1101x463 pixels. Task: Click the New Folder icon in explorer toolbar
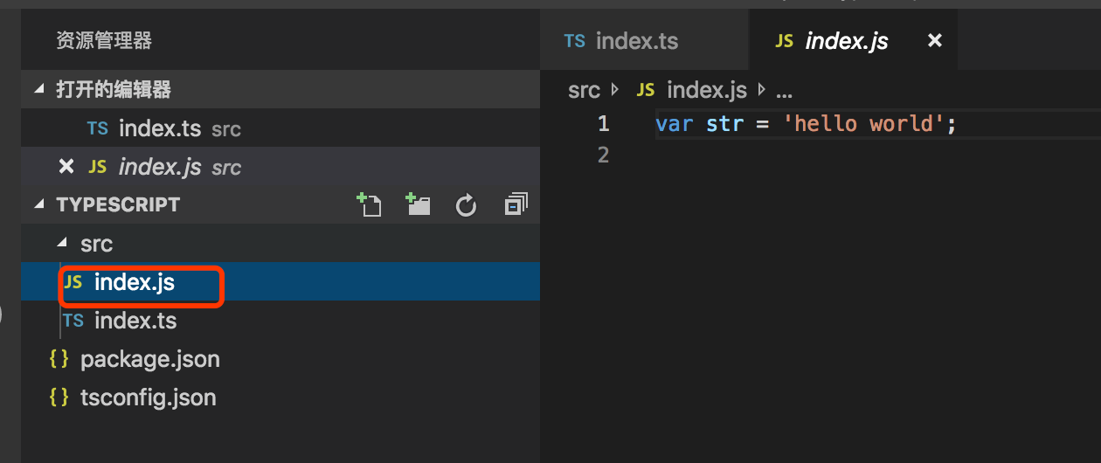pos(418,205)
